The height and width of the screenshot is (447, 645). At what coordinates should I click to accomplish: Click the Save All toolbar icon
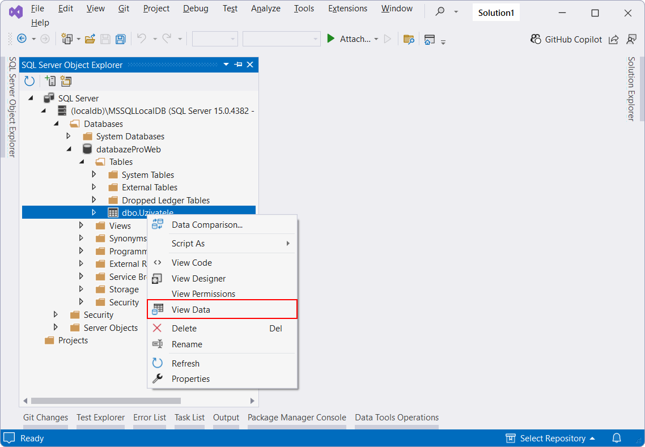[x=120, y=39]
